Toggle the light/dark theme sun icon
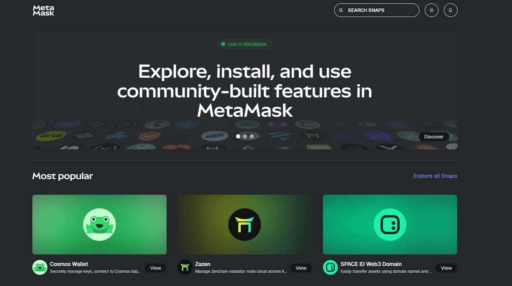The image size is (512, 286). coord(431,10)
